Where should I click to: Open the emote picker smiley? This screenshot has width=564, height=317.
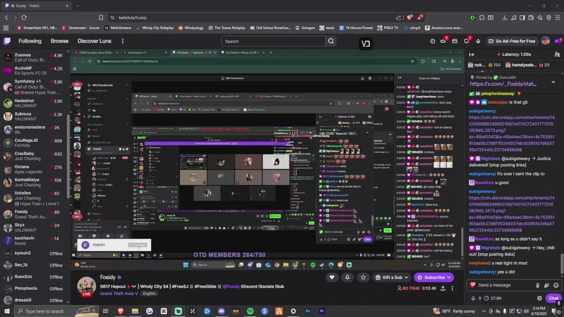pos(556,285)
